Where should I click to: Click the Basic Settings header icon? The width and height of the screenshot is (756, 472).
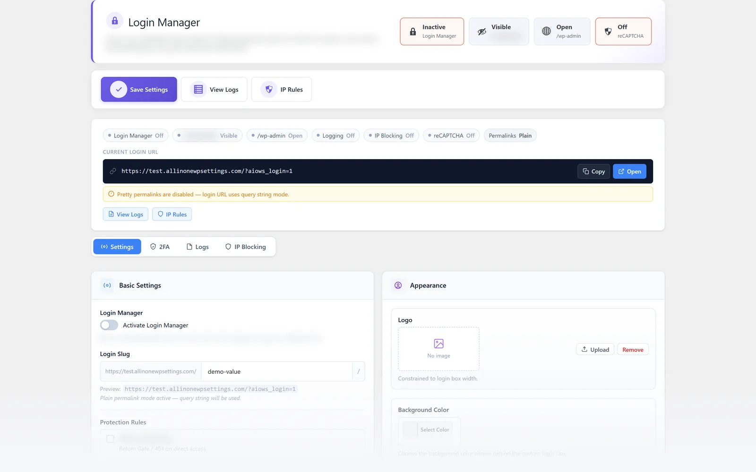click(107, 285)
